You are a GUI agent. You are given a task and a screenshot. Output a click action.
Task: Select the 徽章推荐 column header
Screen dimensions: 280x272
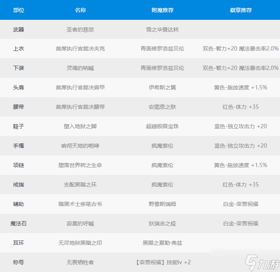[241, 10]
